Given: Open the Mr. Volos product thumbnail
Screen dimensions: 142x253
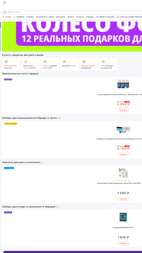Looking at the screenshot, I should click(123, 173).
